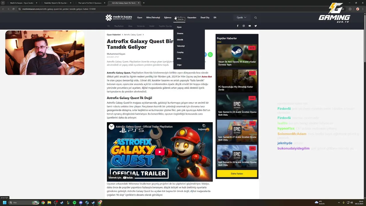Visit the YouTube social icon in header
366x206 pixels.
250,26
